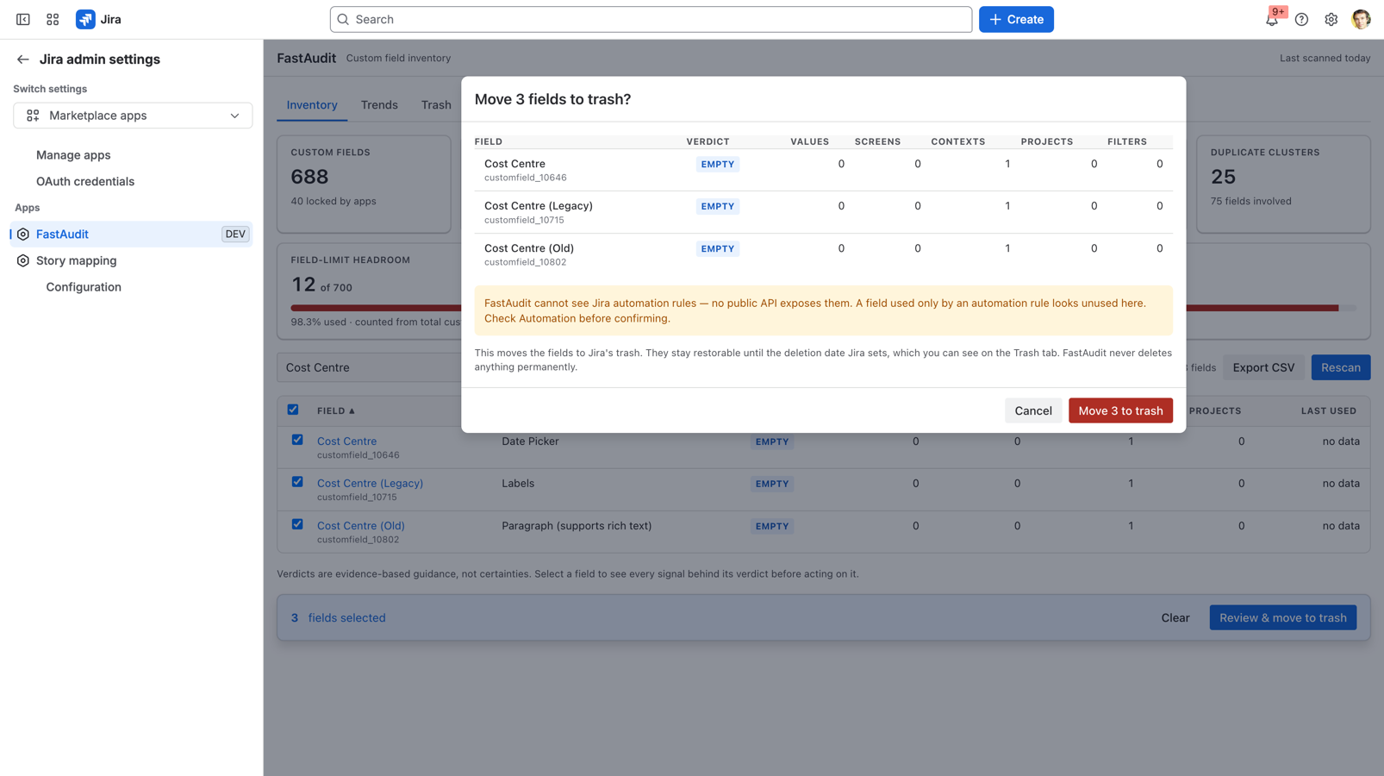
Task: Cancel the move to trash dialog
Action: pos(1032,410)
